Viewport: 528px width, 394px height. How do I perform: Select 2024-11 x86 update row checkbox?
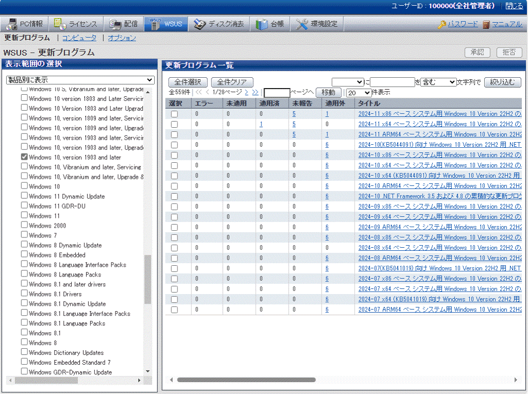click(x=174, y=114)
